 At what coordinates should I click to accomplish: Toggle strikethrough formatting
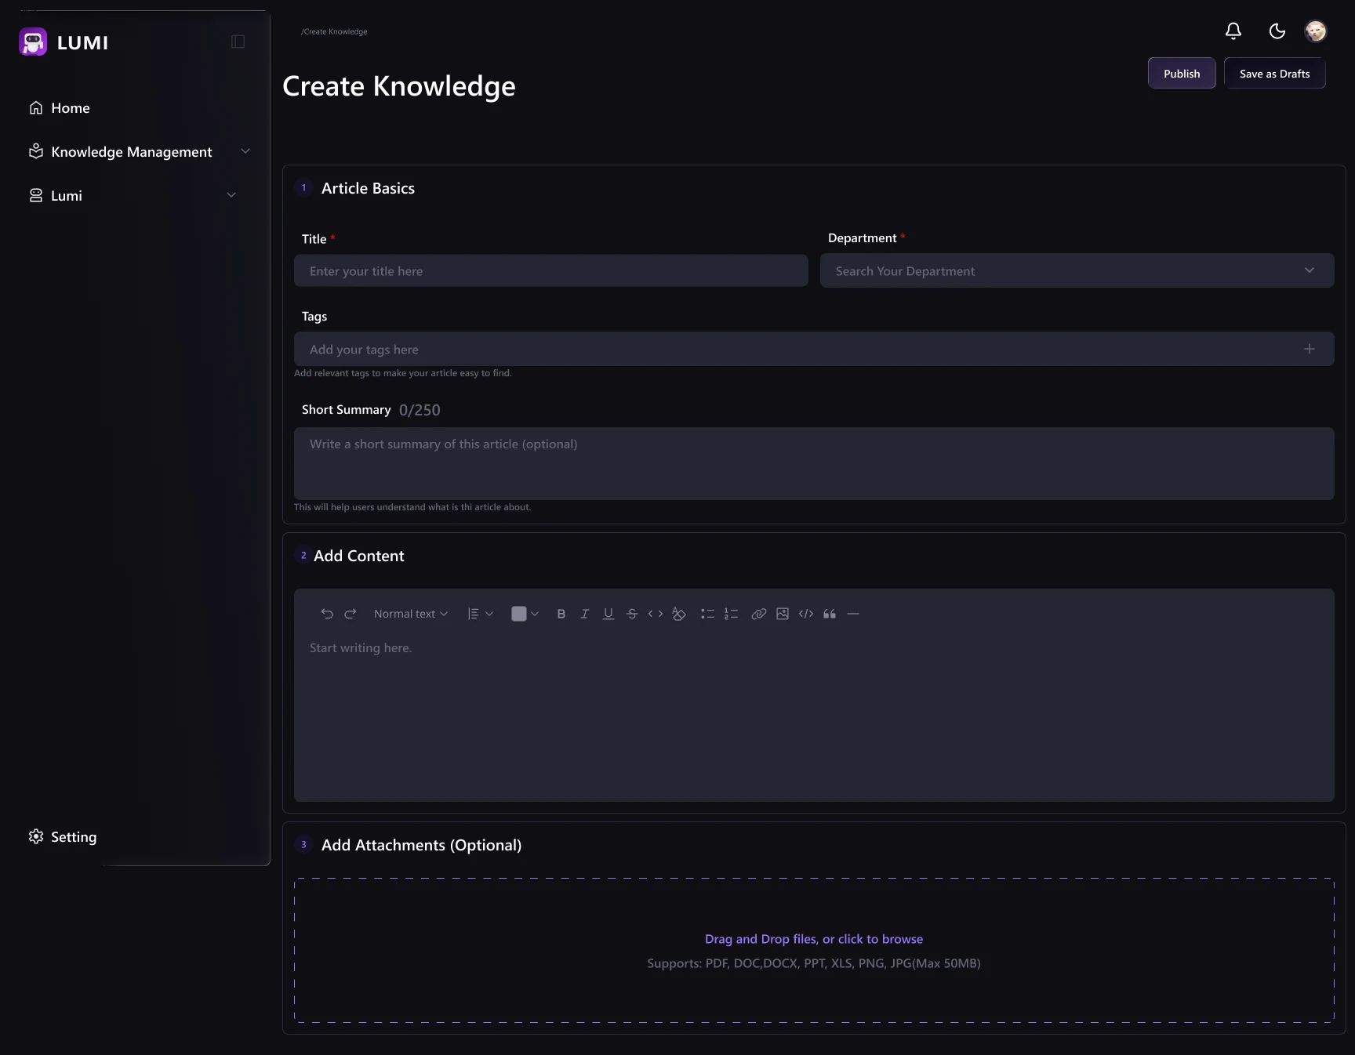click(632, 614)
